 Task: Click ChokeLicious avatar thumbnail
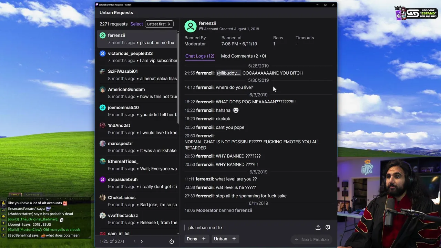102,197
